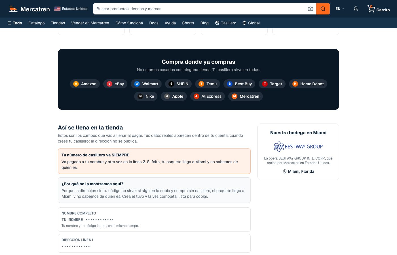Viewport: 397px width, 255px height.
Task: Click 'Tu nombre y tu código juntos' note
Action: pos(100,226)
